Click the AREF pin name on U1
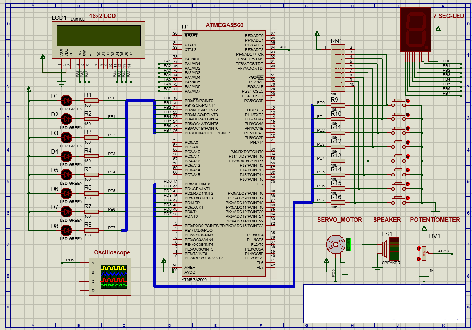This screenshot has width=472, height=330. pos(190,267)
